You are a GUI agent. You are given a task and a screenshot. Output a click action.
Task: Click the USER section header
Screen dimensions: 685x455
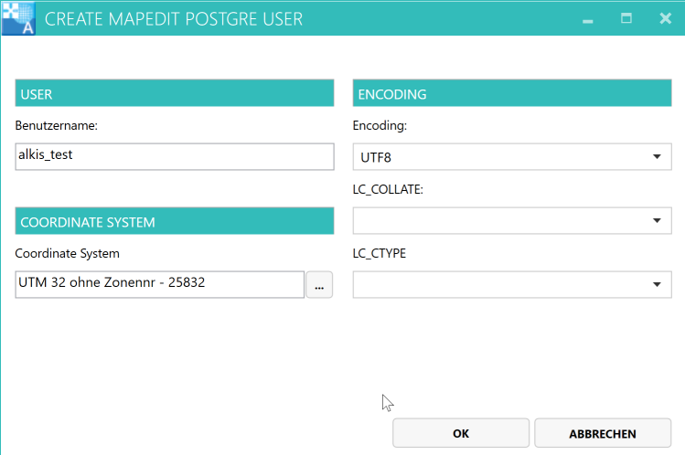point(175,94)
